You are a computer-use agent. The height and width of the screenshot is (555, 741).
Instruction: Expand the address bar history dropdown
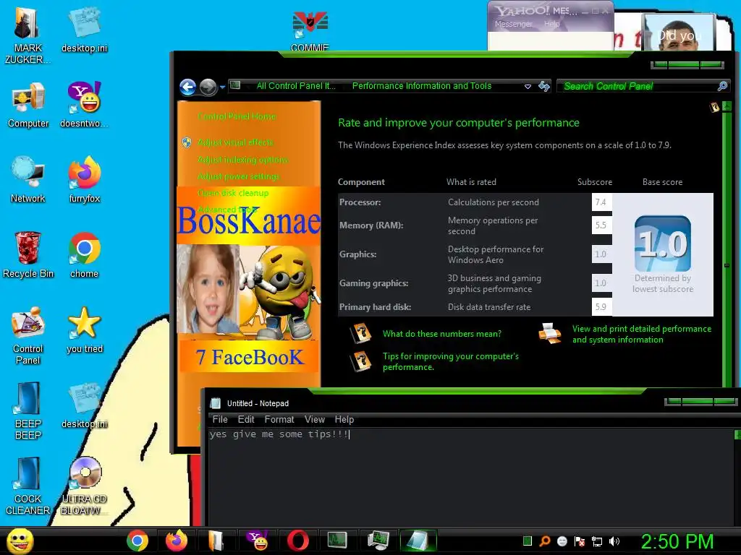[528, 87]
